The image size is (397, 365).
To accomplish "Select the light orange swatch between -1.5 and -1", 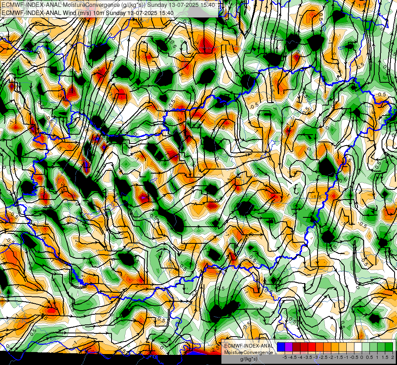I will (343, 347).
